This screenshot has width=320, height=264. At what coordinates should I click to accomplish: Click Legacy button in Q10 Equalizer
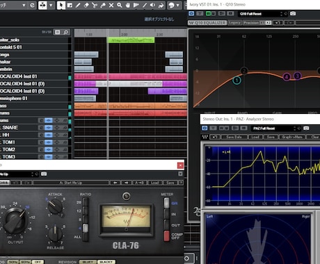(x=234, y=23)
